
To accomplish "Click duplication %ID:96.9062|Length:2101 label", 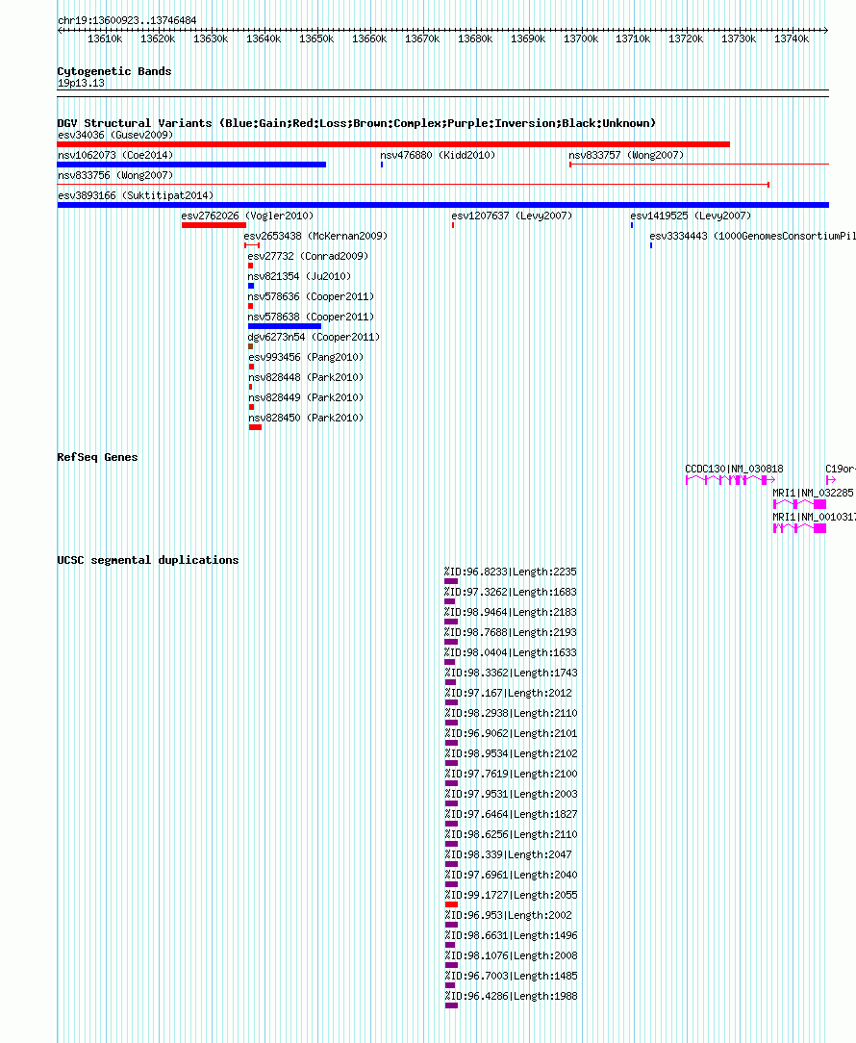I will tap(511, 734).
